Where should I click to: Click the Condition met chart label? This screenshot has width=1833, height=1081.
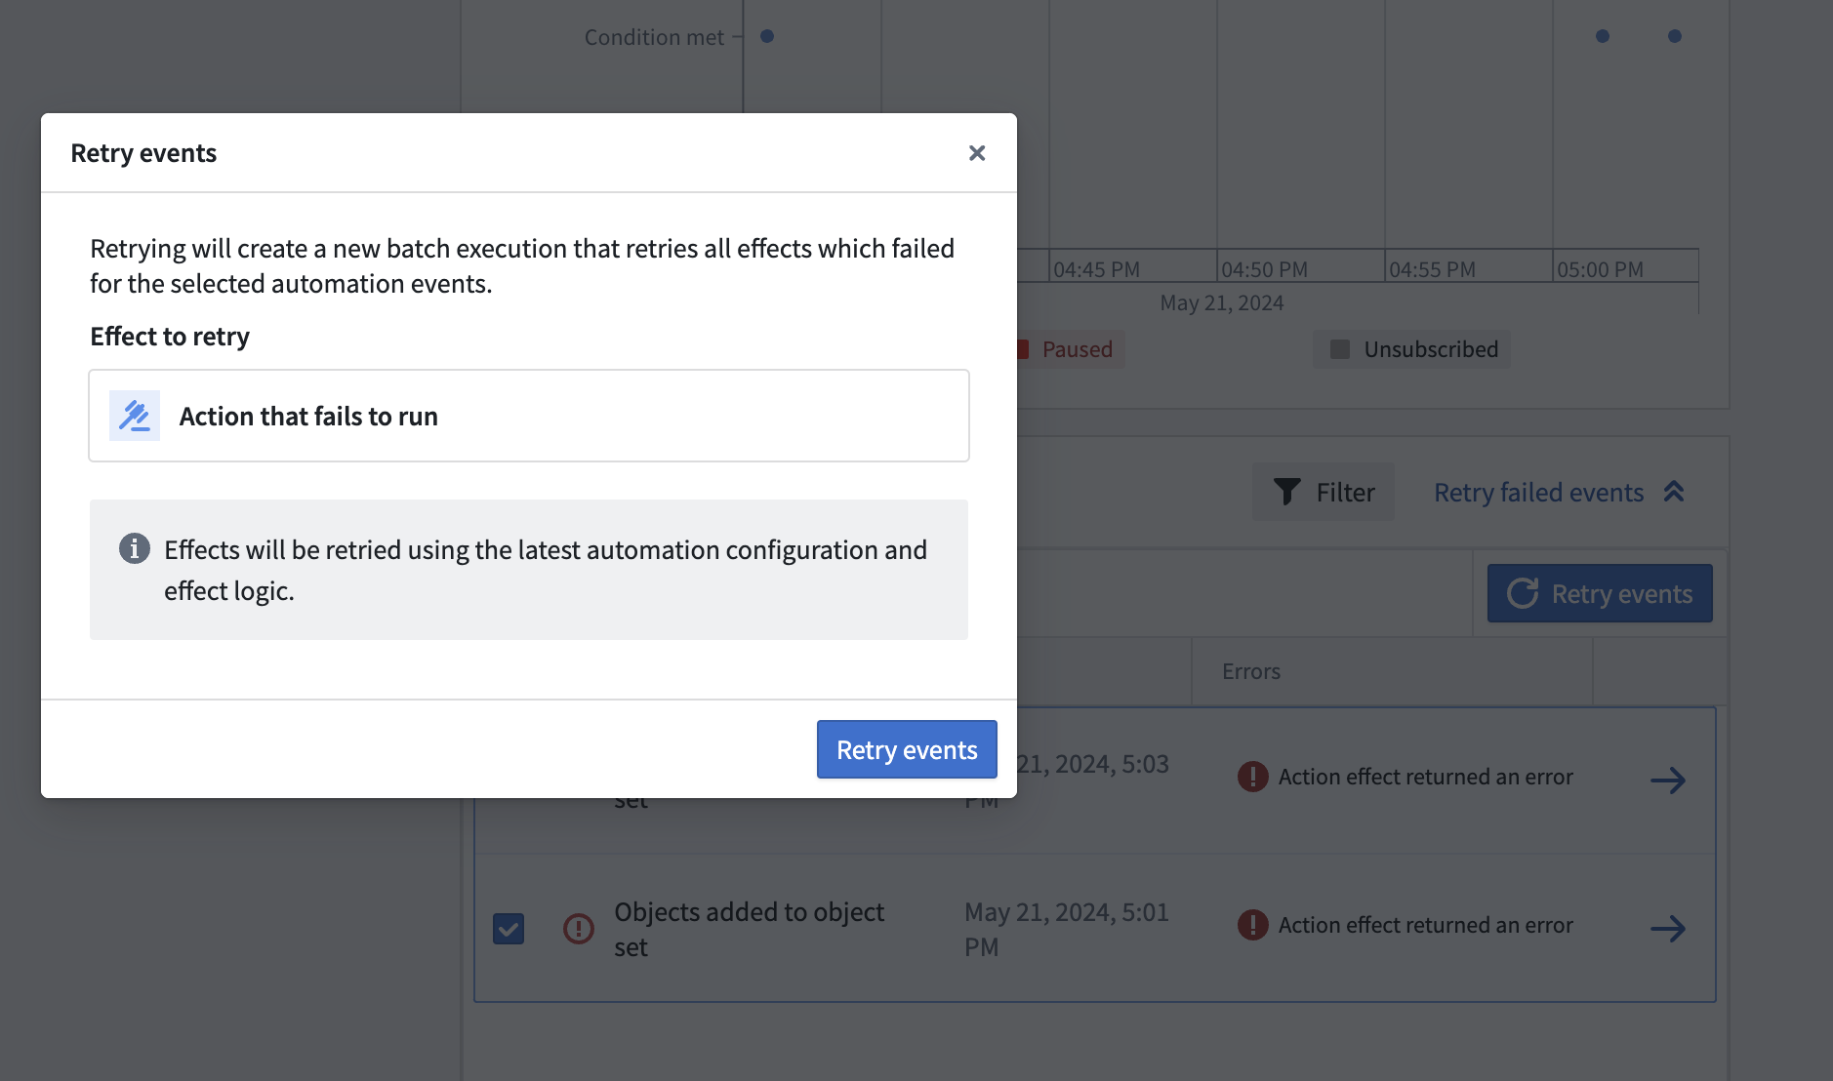coord(654,37)
